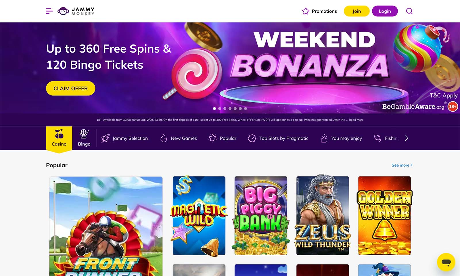Open New Games via the flame icon
The image size is (460, 276).
coord(164,138)
